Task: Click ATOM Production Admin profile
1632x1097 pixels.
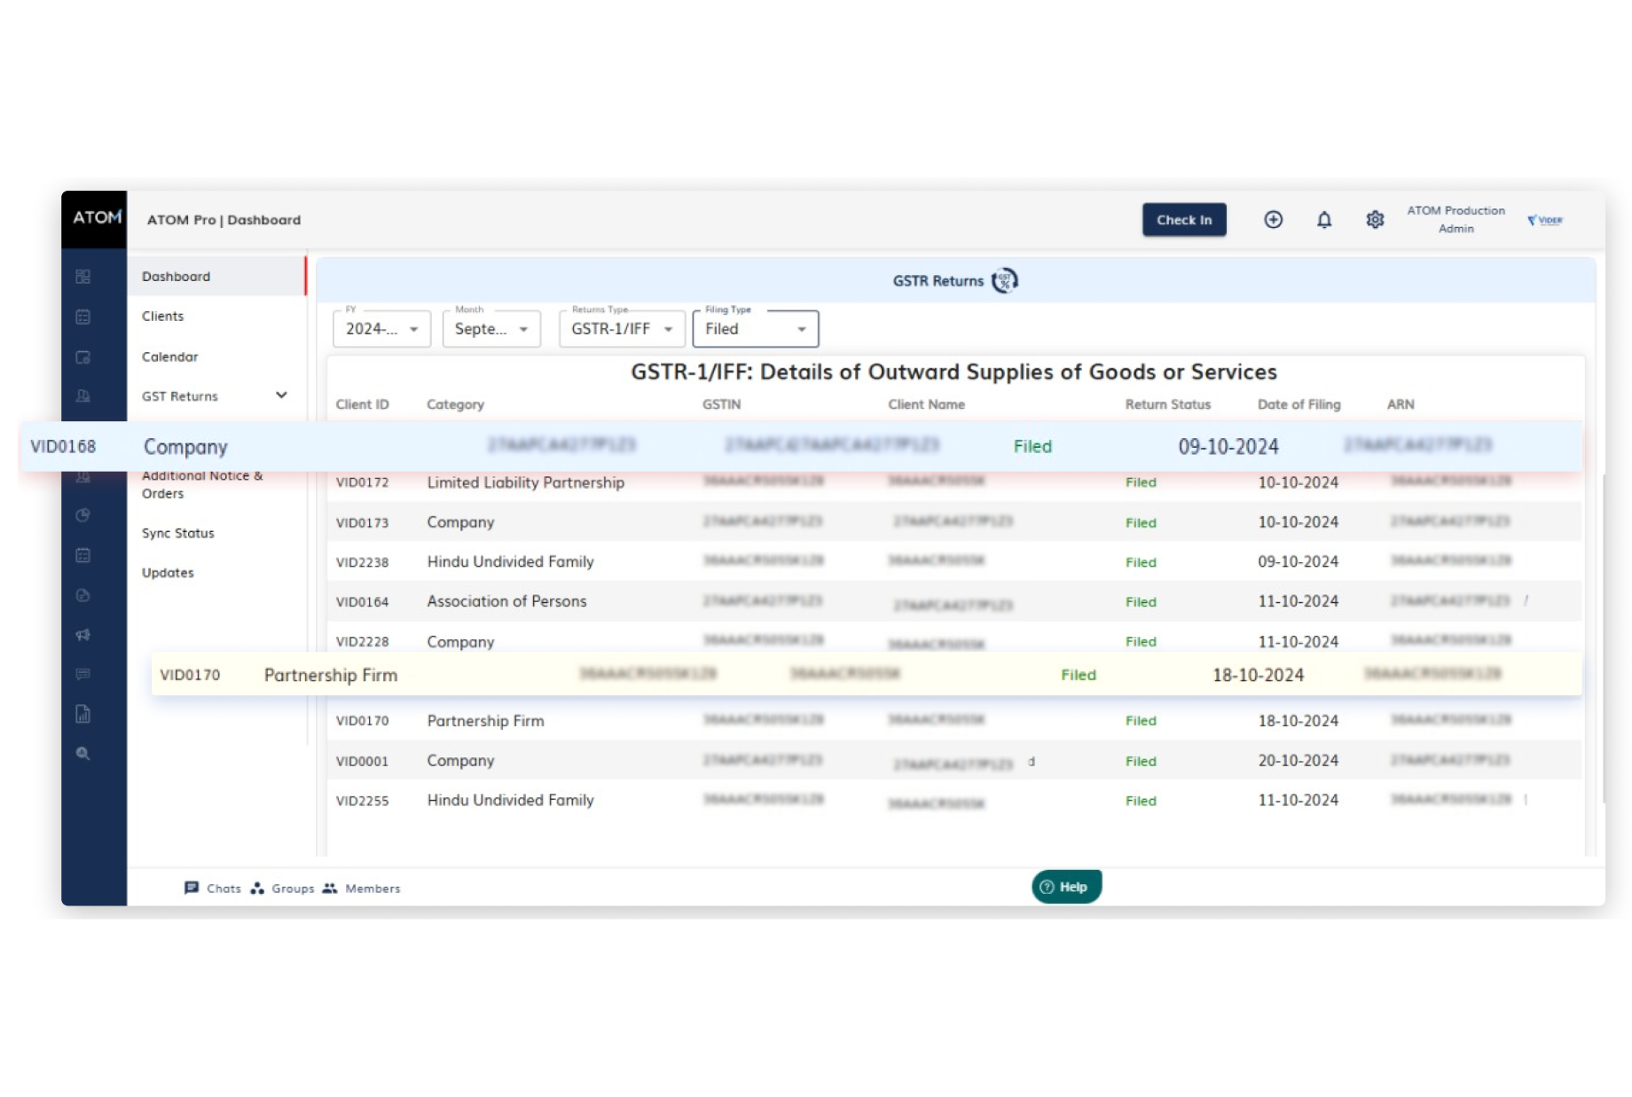Action: pyautogui.click(x=1455, y=220)
